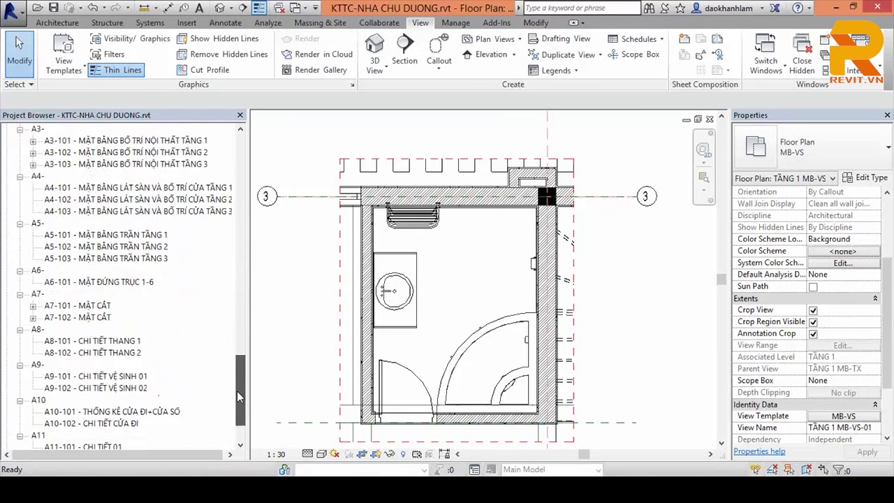Open the Add-Ins tab
Image resolution: width=894 pixels, height=503 pixels.
(x=497, y=23)
